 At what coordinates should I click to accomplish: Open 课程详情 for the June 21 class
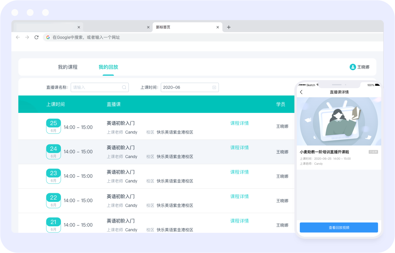(x=240, y=221)
